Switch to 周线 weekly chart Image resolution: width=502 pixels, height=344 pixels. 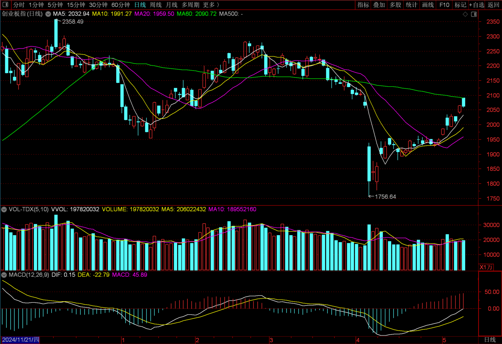tap(156, 5)
